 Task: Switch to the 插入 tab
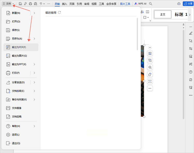(64, 4)
